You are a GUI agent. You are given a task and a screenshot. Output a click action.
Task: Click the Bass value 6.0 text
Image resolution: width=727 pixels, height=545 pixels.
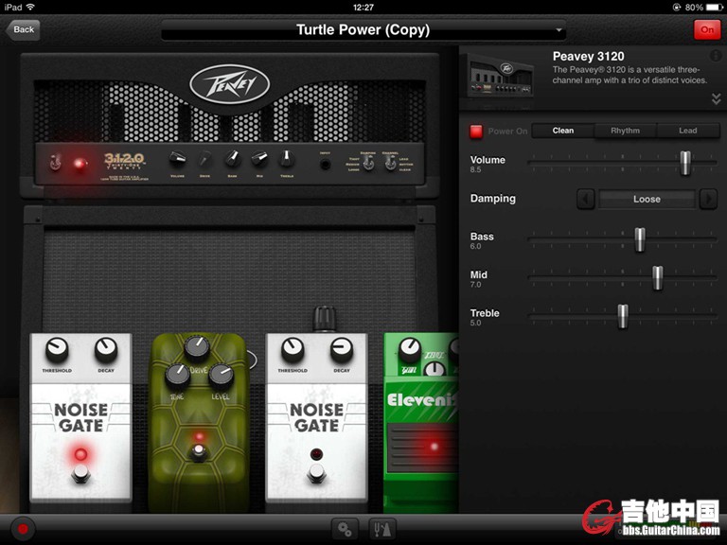[x=475, y=247]
